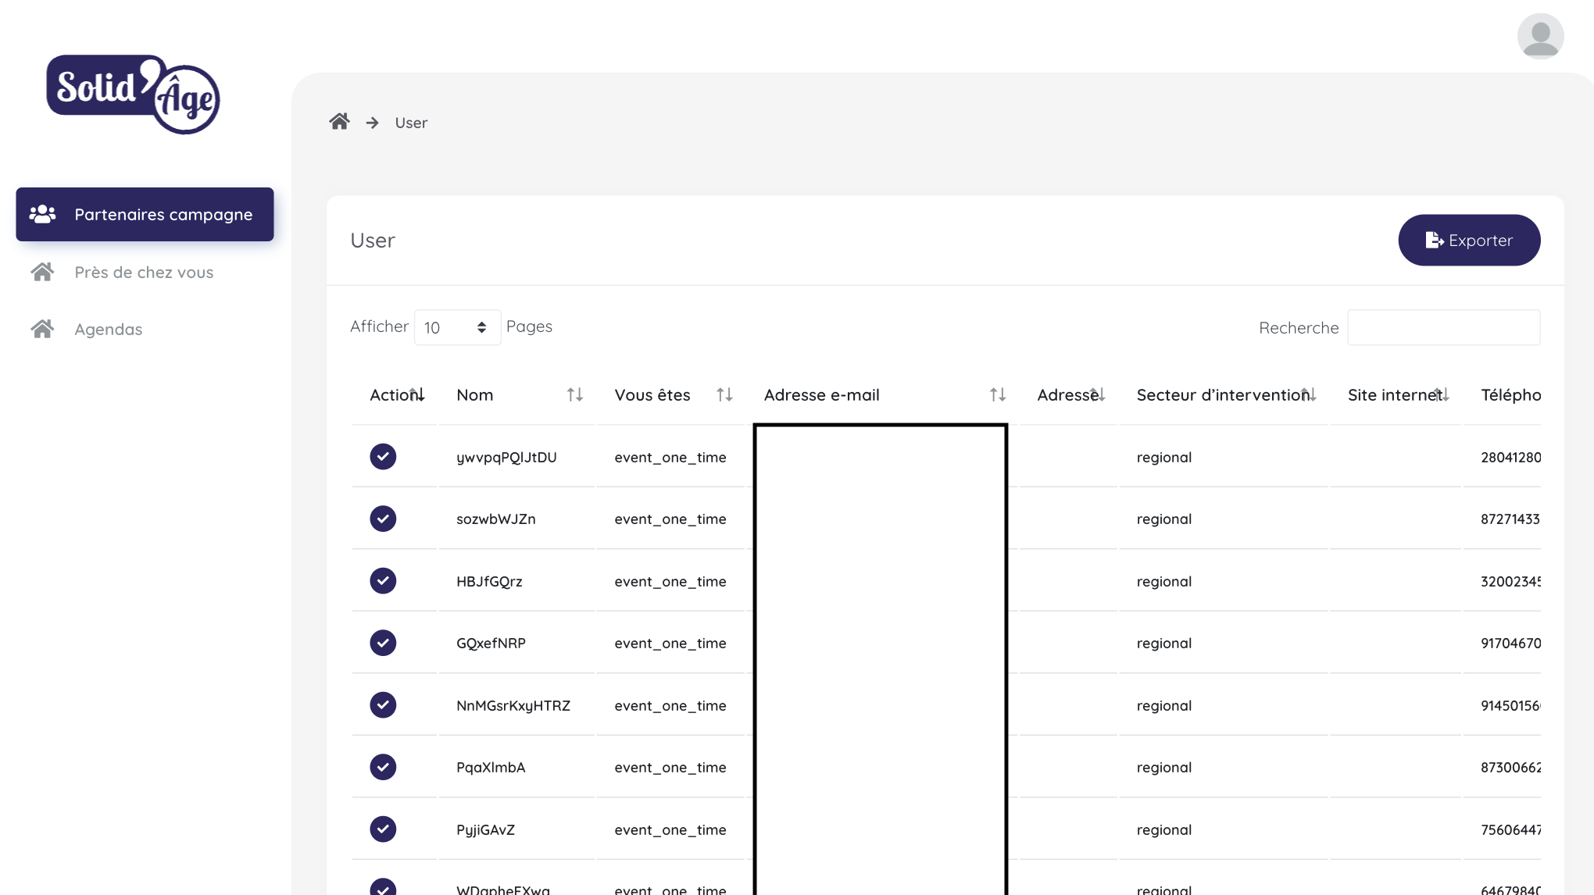Focus the Recherche search field

1443,328
